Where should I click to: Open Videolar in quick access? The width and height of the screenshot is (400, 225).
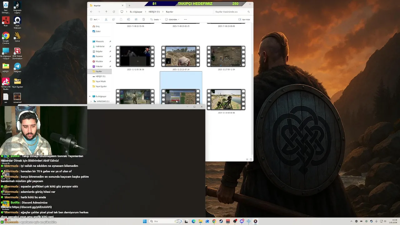click(x=99, y=66)
